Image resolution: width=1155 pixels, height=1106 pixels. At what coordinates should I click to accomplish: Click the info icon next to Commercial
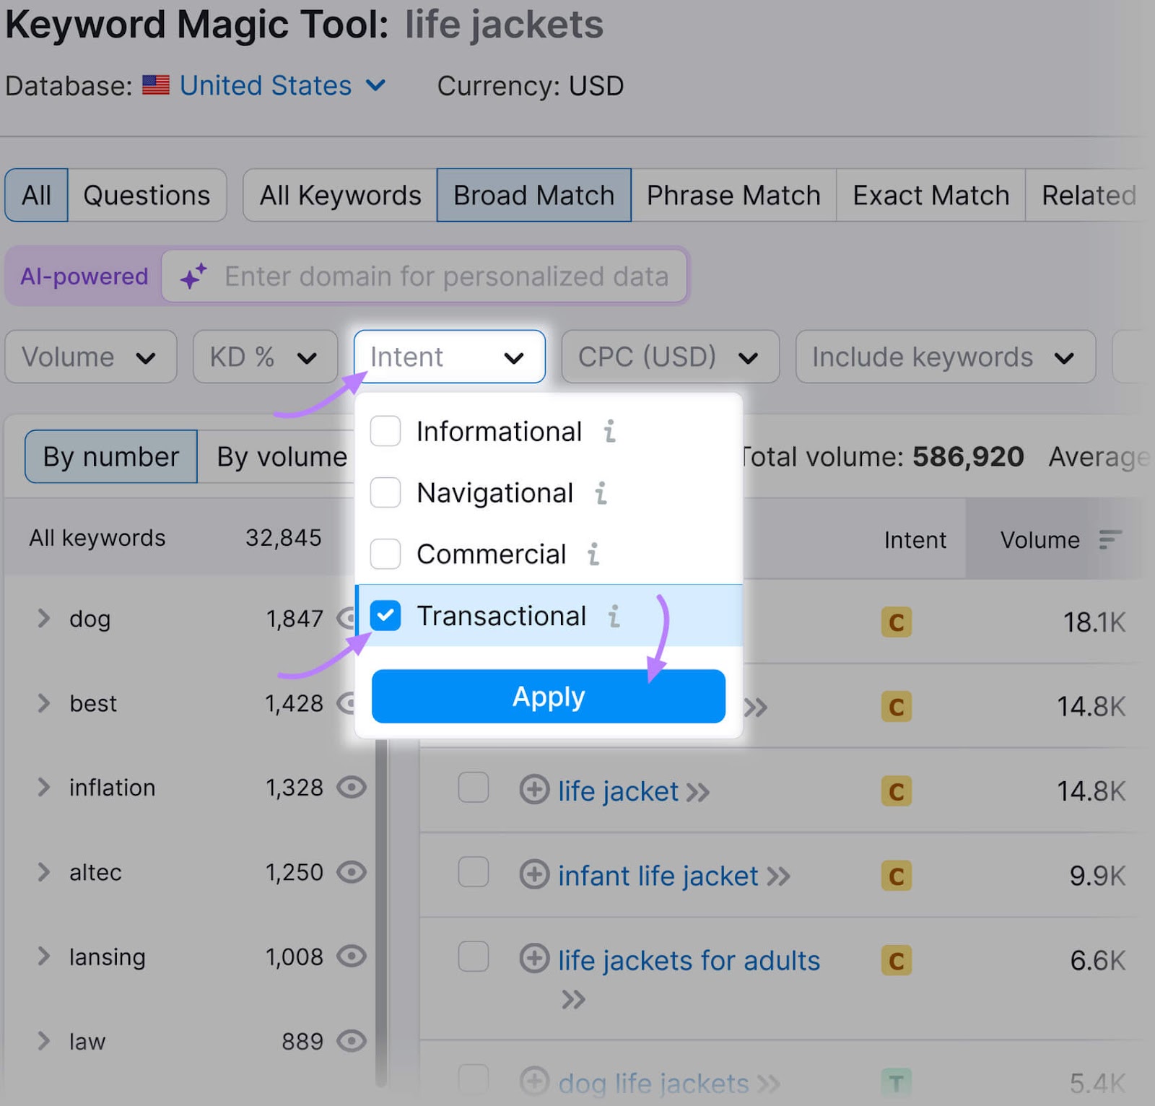click(x=593, y=554)
